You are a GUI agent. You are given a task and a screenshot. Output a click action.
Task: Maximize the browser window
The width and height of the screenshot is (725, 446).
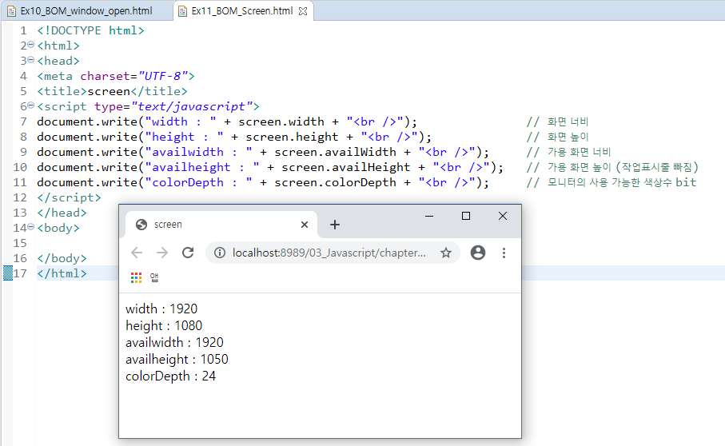coord(466,216)
